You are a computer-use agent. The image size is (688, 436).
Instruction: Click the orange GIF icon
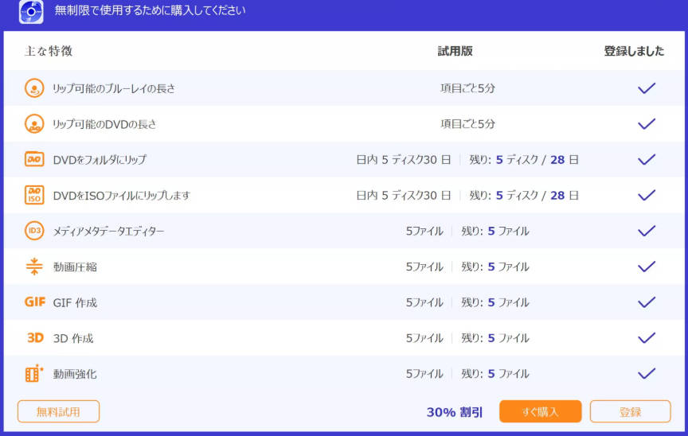35,302
